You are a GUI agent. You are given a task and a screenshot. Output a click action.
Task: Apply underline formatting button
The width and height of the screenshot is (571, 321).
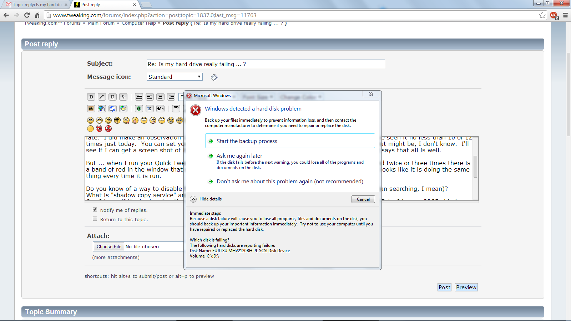click(x=112, y=97)
